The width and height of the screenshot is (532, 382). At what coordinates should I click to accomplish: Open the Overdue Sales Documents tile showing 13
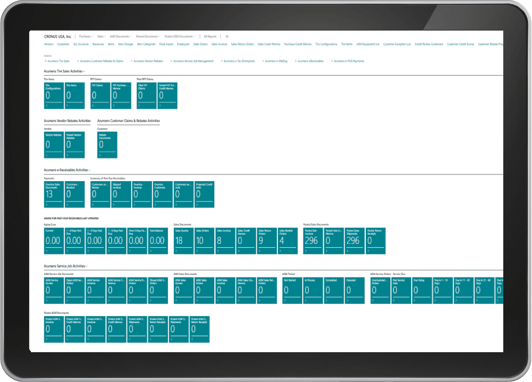54,194
